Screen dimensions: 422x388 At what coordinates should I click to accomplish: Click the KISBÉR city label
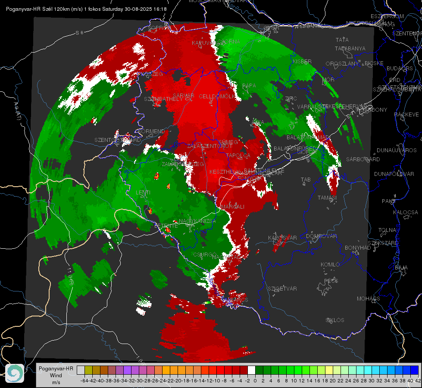tap(302, 61)
